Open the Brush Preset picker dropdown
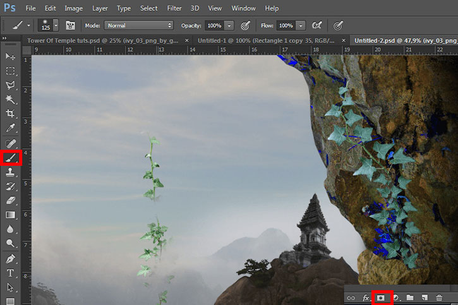Viewport: 458px width, 305px height. click(56, 25)
